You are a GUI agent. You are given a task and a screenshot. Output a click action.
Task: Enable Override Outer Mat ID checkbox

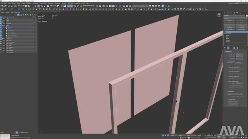(x=228, y=72)
